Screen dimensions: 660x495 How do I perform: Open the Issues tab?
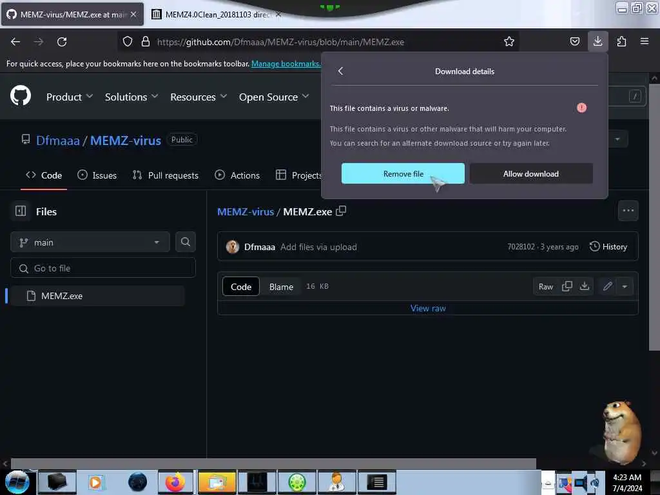point(97,175)
